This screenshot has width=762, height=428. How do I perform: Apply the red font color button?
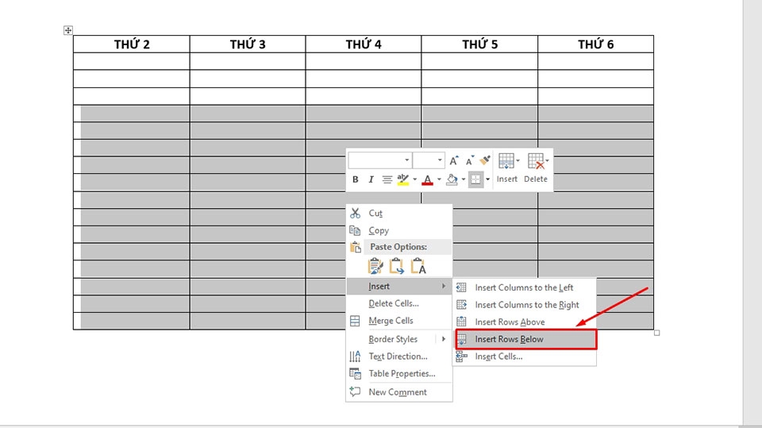428,179
